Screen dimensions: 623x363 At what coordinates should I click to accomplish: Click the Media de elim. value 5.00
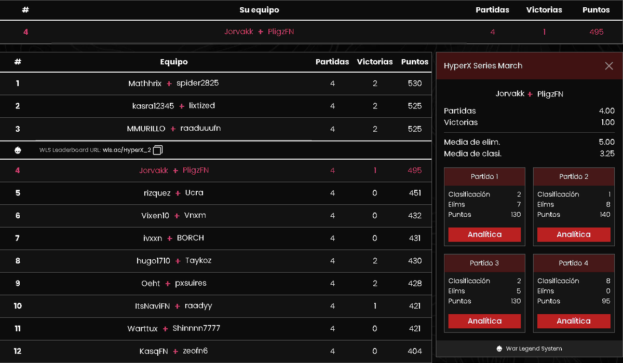[606, 142]
